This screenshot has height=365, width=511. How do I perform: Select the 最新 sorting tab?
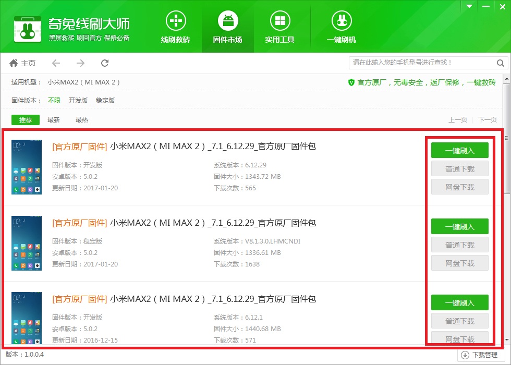[54, 120]
